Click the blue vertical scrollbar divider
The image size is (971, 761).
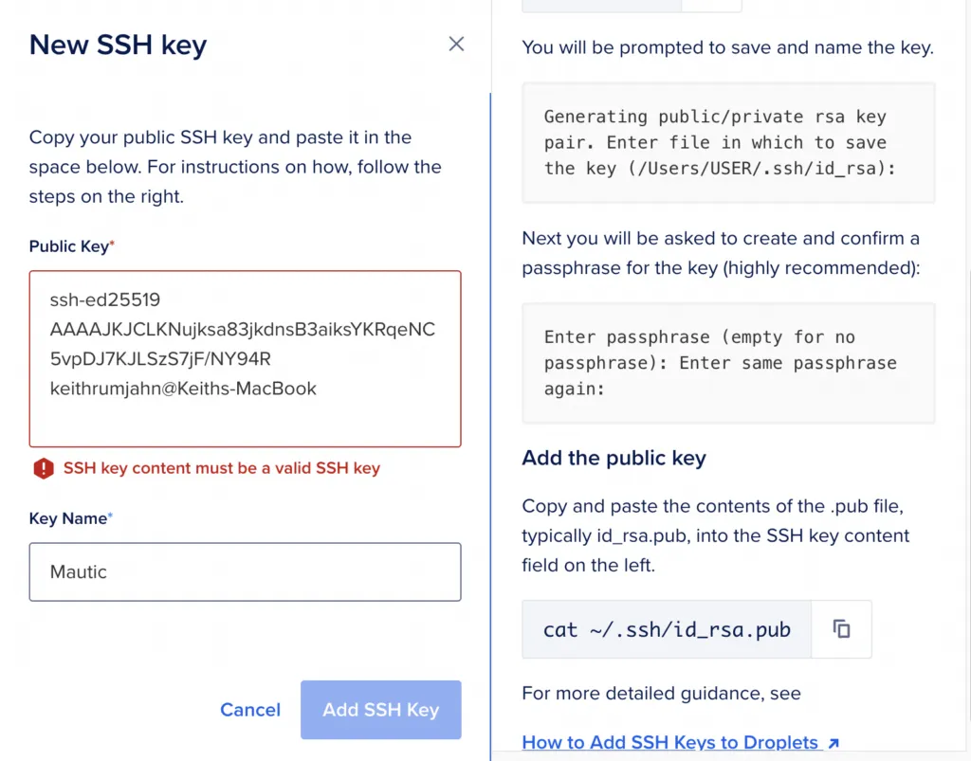tap(490, 426)
